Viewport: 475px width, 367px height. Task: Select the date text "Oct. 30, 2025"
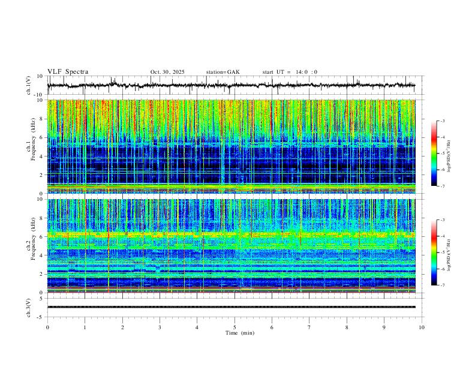tap(167, 72)
